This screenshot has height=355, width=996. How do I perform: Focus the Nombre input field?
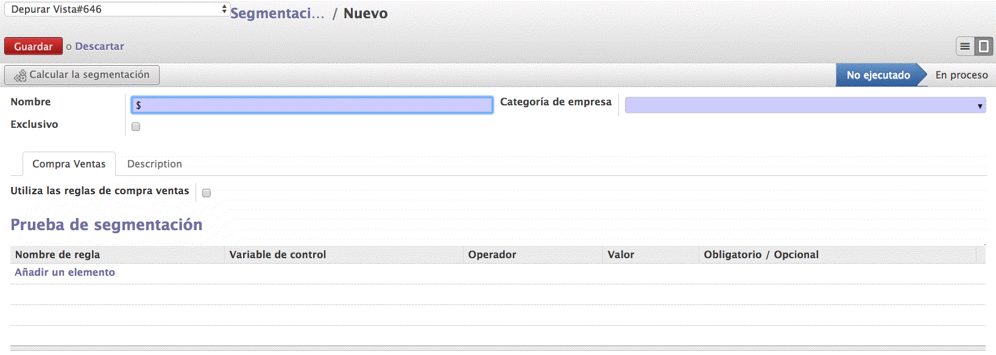312,105
